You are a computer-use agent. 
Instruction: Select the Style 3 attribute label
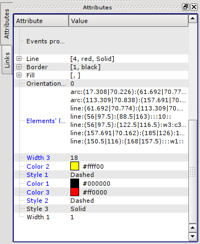click(x=37, y=209)
